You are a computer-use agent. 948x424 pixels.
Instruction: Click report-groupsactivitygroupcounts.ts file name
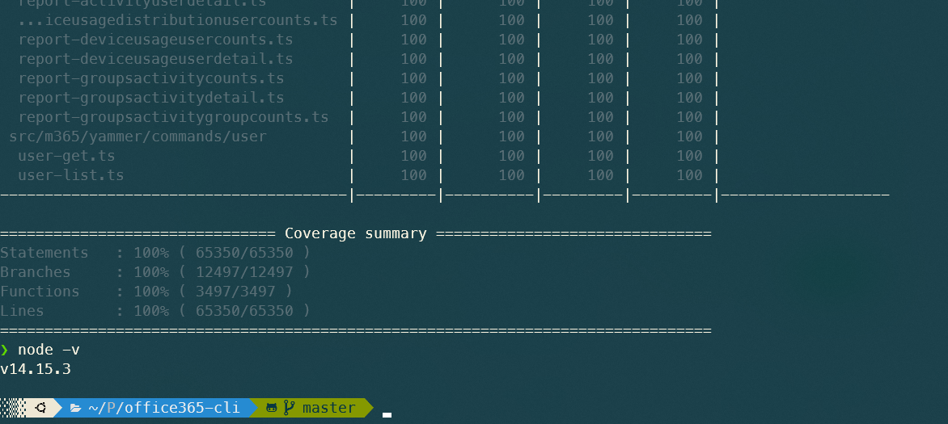[173, 117]
